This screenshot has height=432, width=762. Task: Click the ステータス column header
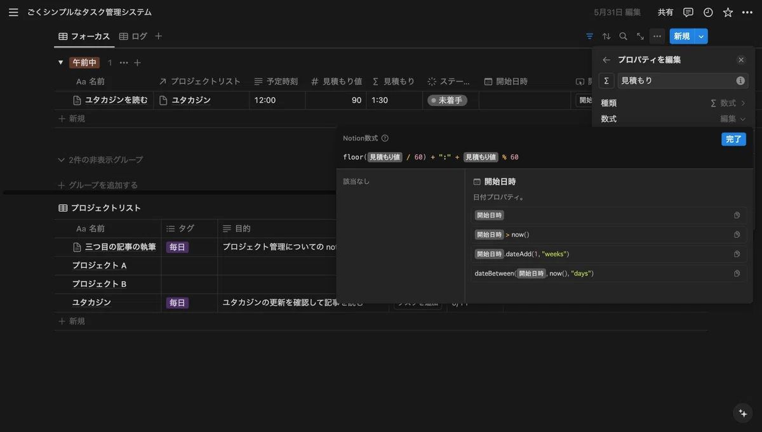click(450, 81)
